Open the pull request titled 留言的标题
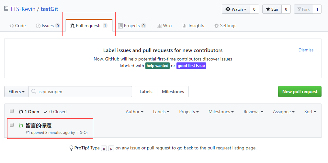The height and width of the screenshot is (163, 328). pos(39,125)
